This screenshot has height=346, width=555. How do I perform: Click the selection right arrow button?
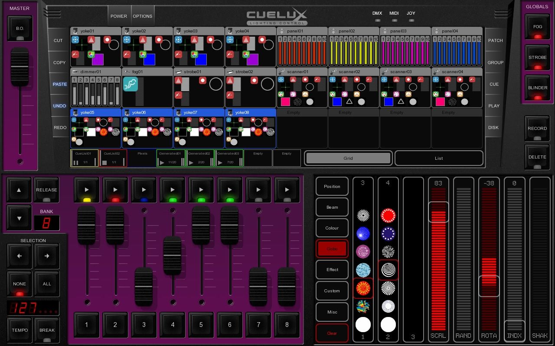pos(47,256)
